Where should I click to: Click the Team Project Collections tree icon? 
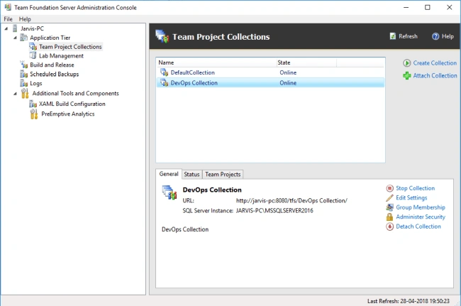tap(33, 46)
